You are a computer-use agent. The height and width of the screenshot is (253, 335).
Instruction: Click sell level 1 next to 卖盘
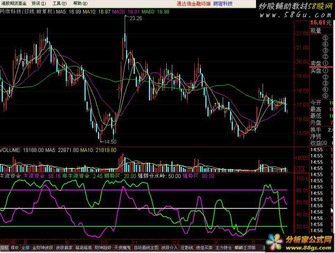click(325, 63)
